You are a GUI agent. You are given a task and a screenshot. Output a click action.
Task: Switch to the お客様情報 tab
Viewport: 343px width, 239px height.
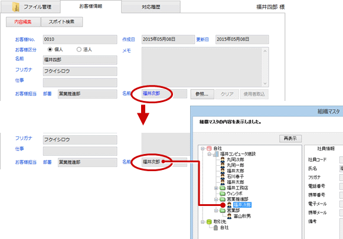click(91, 6)
